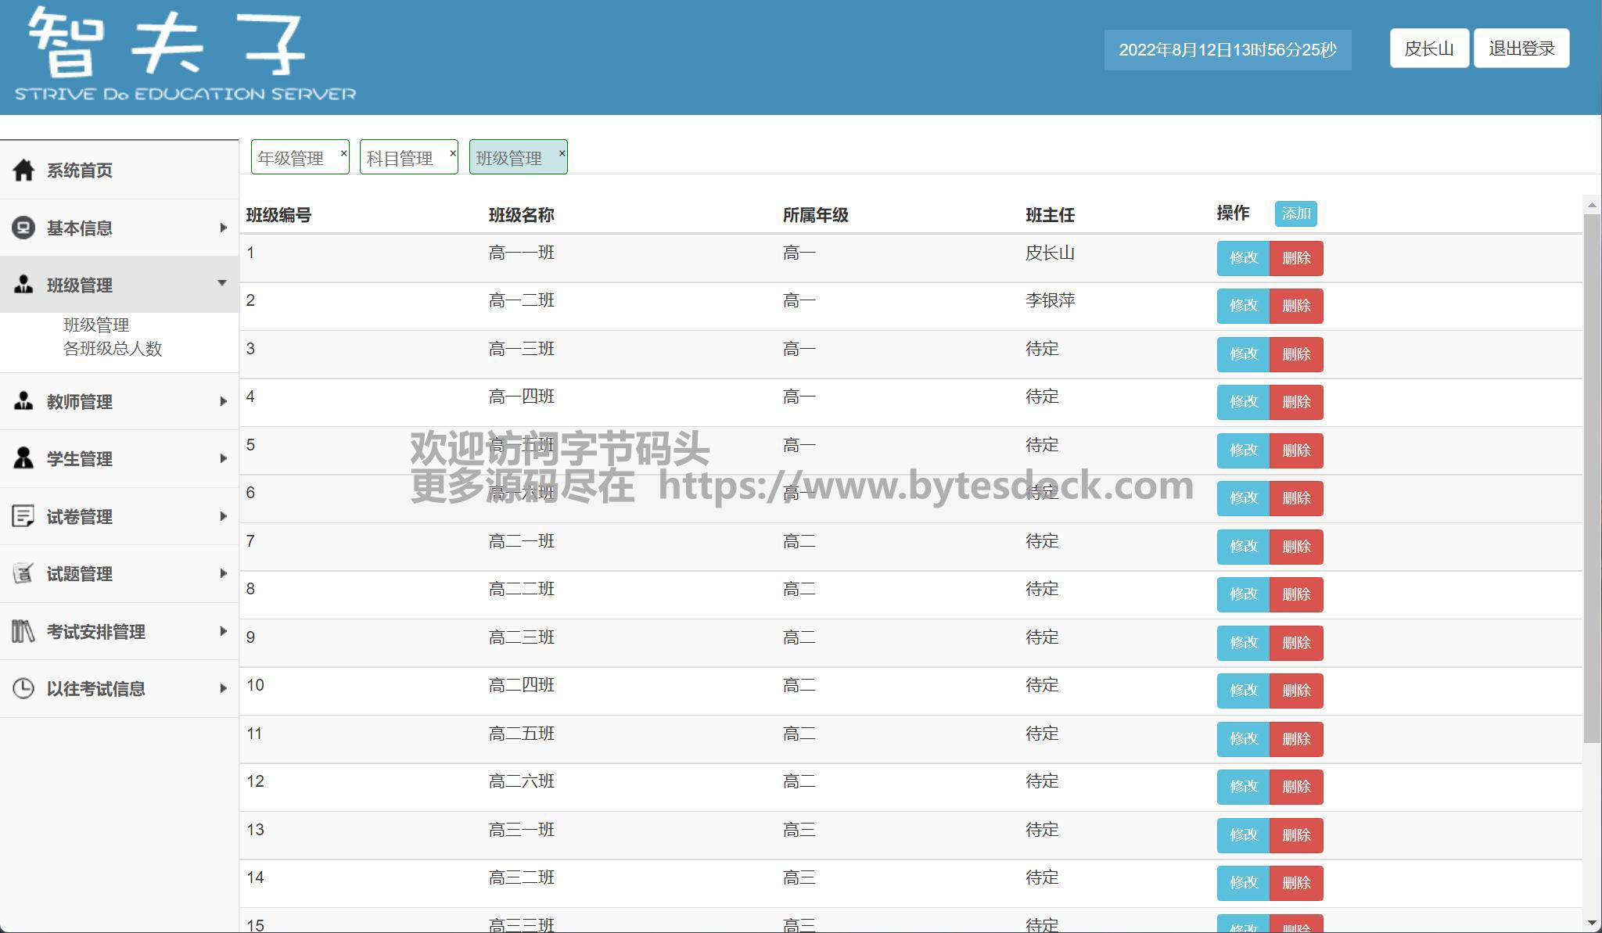The height and width of the screenshot is (933, 1602).
Task: Collapse the 班级管理 menu arrow
Action: (x=222, y=283)
